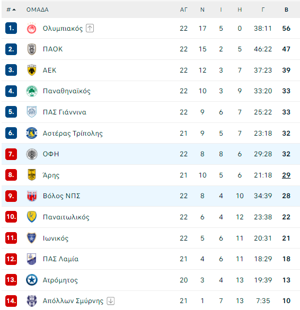Sort table by the # rank column
Image resolution: width=300 pixels, height=310 pixels.
(11, 10)
